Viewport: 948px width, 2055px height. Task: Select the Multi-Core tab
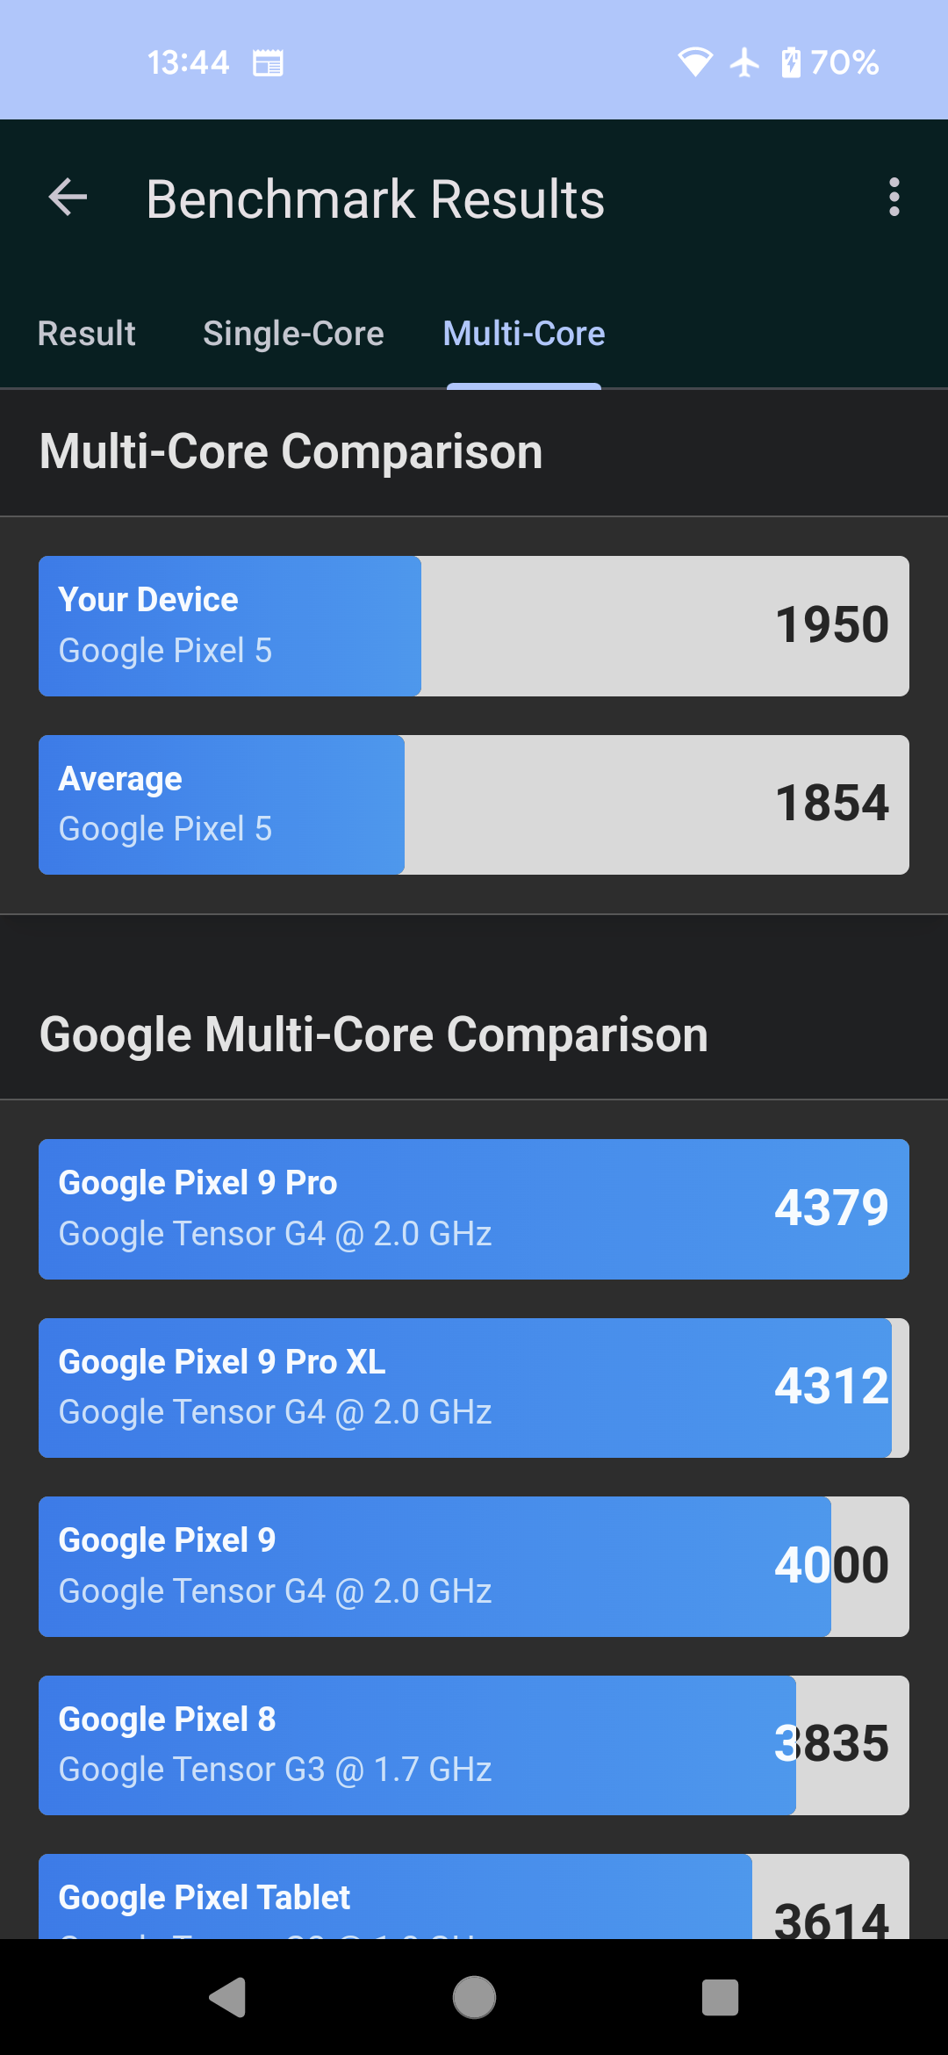pos(524,334)
